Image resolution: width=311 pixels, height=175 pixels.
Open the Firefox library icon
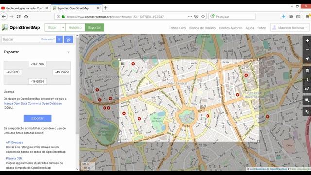click(x=291, y=17)
